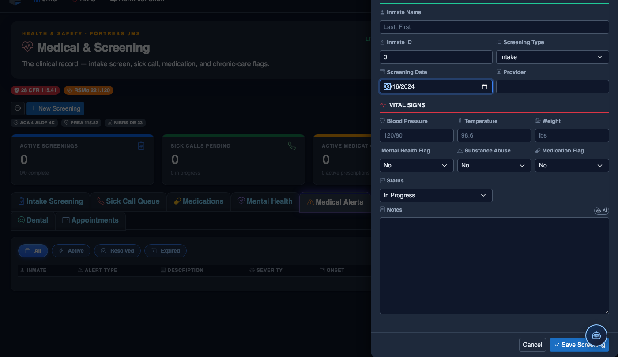
Task: Click the printer icon button
Action: 18,108
